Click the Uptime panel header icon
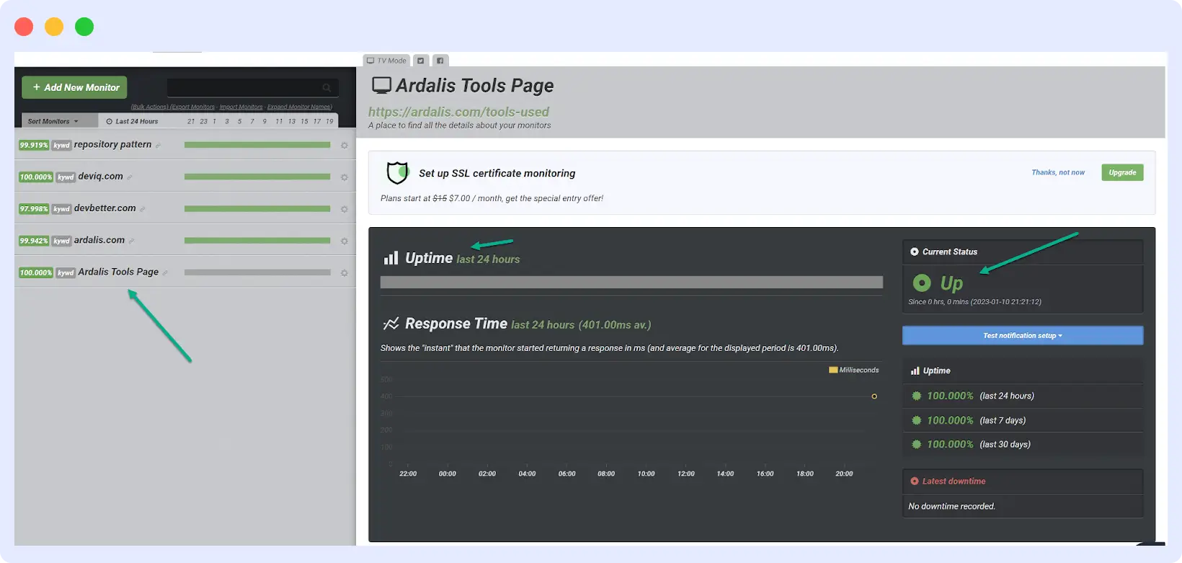1182x563 pixels. (915, 371)
